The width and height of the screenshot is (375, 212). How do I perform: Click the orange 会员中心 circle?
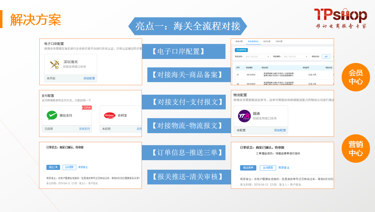pyautogui.click(x=356, y=77)
